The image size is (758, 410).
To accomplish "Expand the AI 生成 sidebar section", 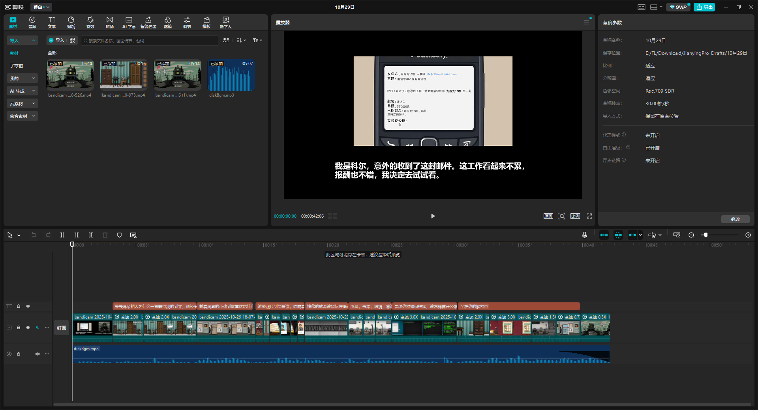I will point(22,91).
